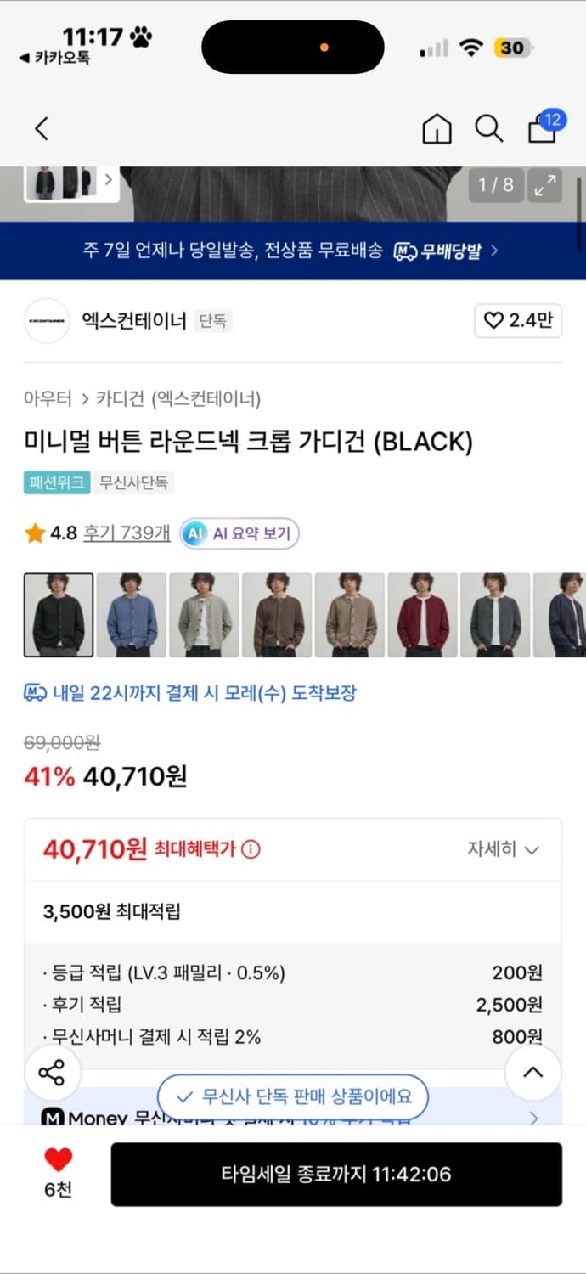Collapse content using the scroll-to-top chevron
Screen dimensions: 586x1274
532,1073
